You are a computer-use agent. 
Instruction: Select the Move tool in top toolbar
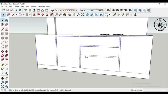[43, 15]
